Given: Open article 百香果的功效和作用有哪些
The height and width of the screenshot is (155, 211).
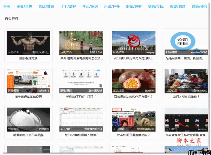Looking at the screenshot, I should (133, 97).
